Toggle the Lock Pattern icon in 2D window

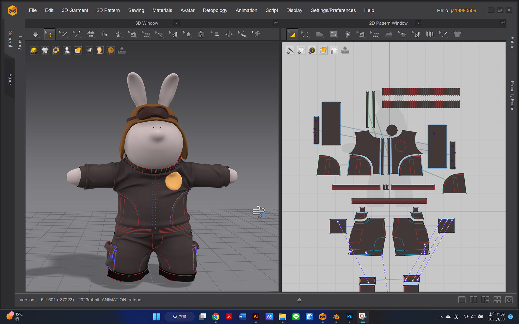334,50
